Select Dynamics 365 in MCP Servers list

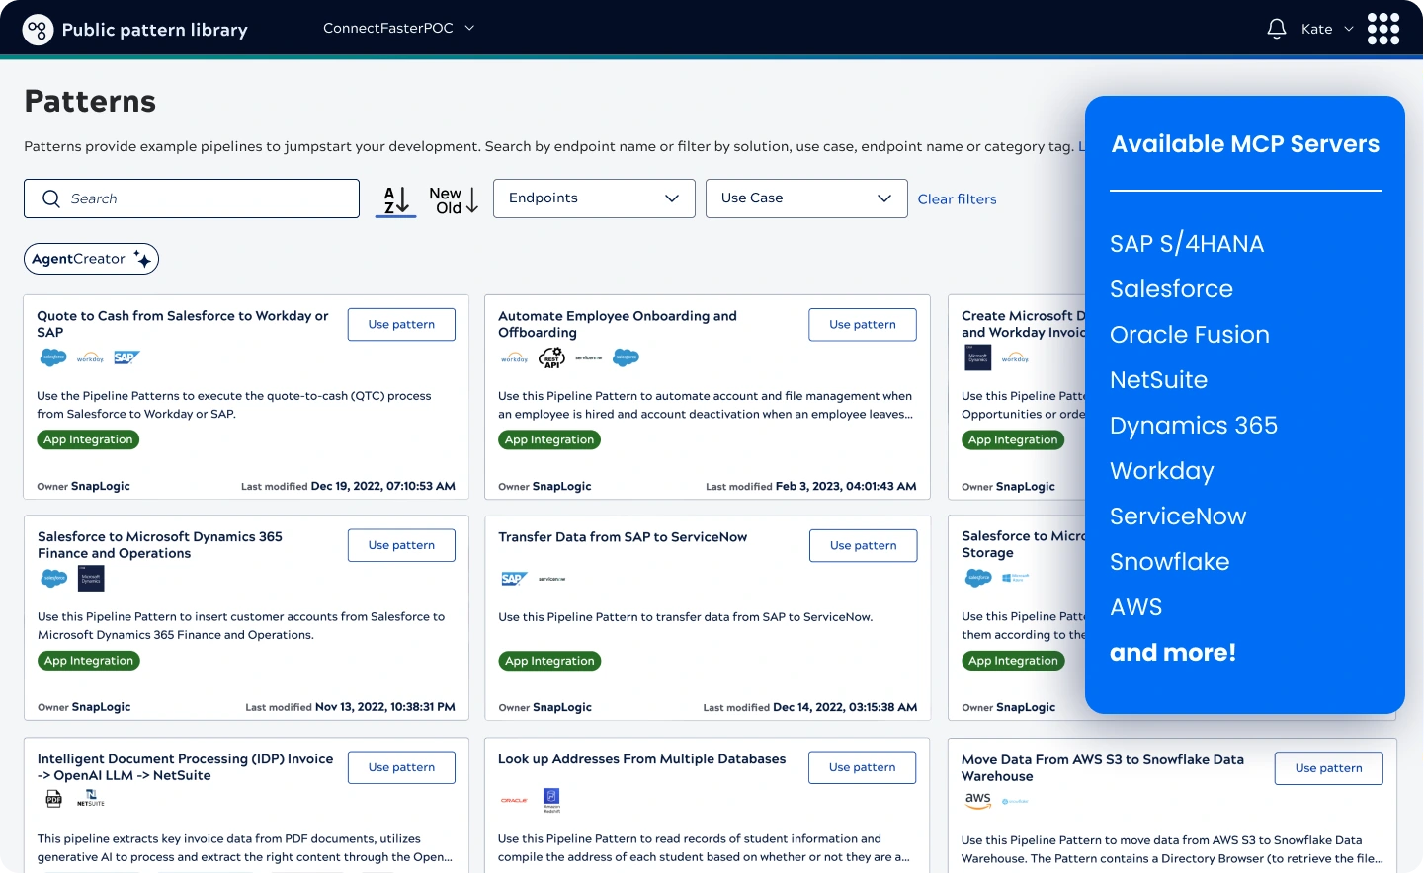(1194, 426)
